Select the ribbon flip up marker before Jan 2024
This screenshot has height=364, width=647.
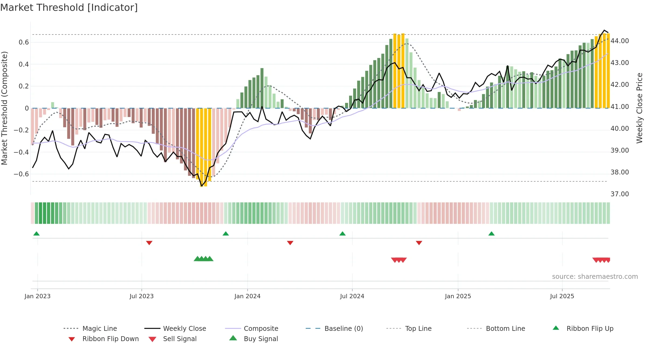(226, 233)
